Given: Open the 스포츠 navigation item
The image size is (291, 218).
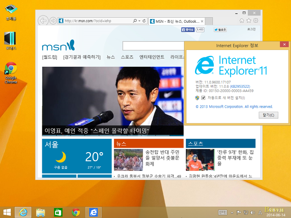Looking at the screenshot, I should [x=127, y=57].
